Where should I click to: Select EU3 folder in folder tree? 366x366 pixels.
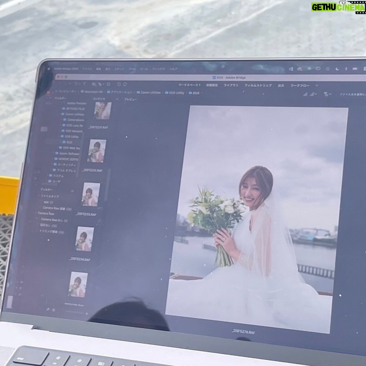coord(67,142)
